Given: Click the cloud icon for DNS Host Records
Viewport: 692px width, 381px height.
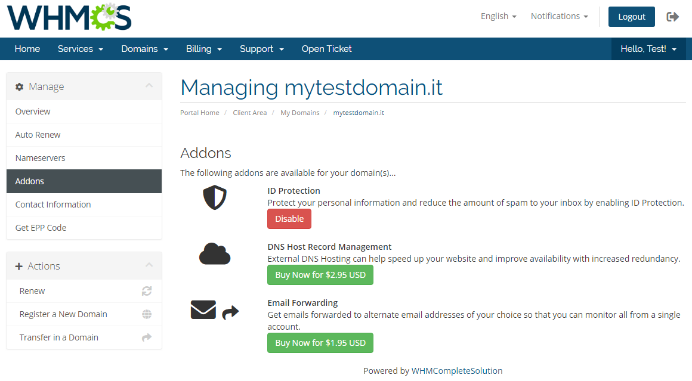Looking at the screenshot, I should coord(214,253).
